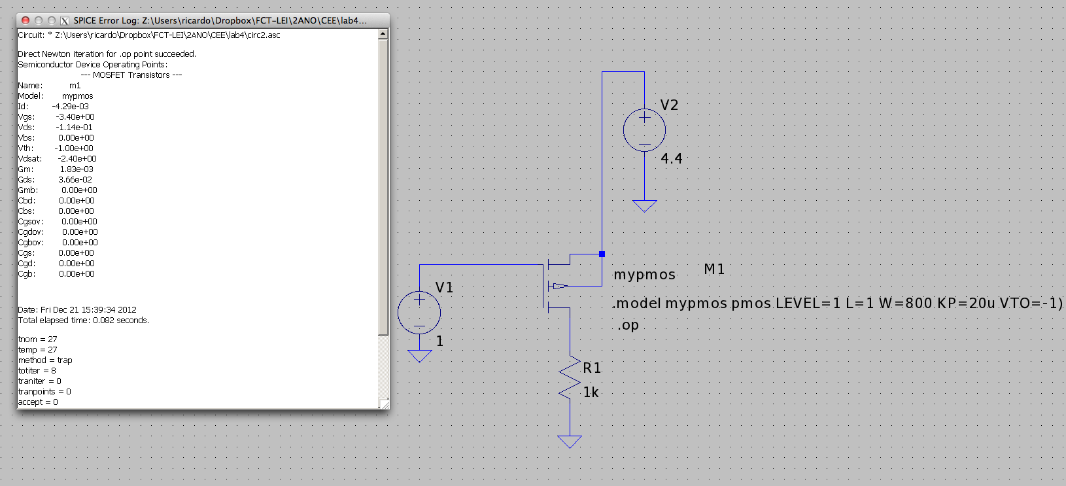1066x486 pixels.
Task: Click the mypmos model name label
Action: point(644,275)
